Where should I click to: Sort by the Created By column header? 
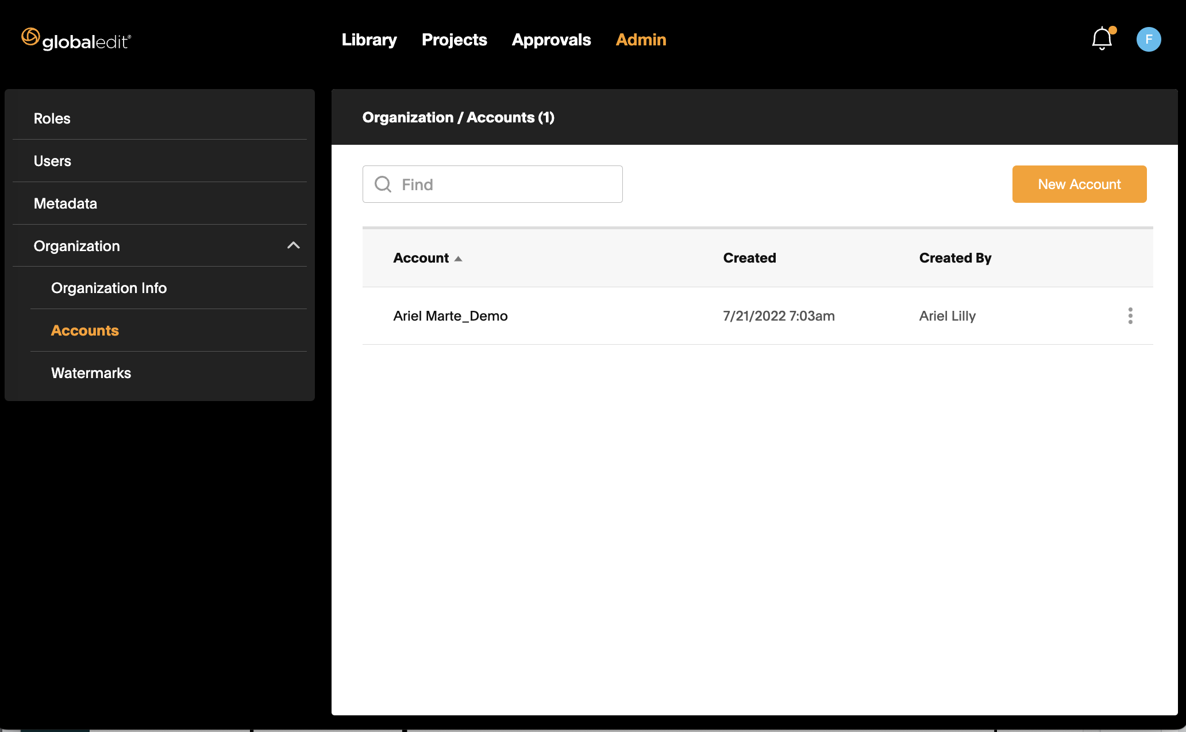955,258
